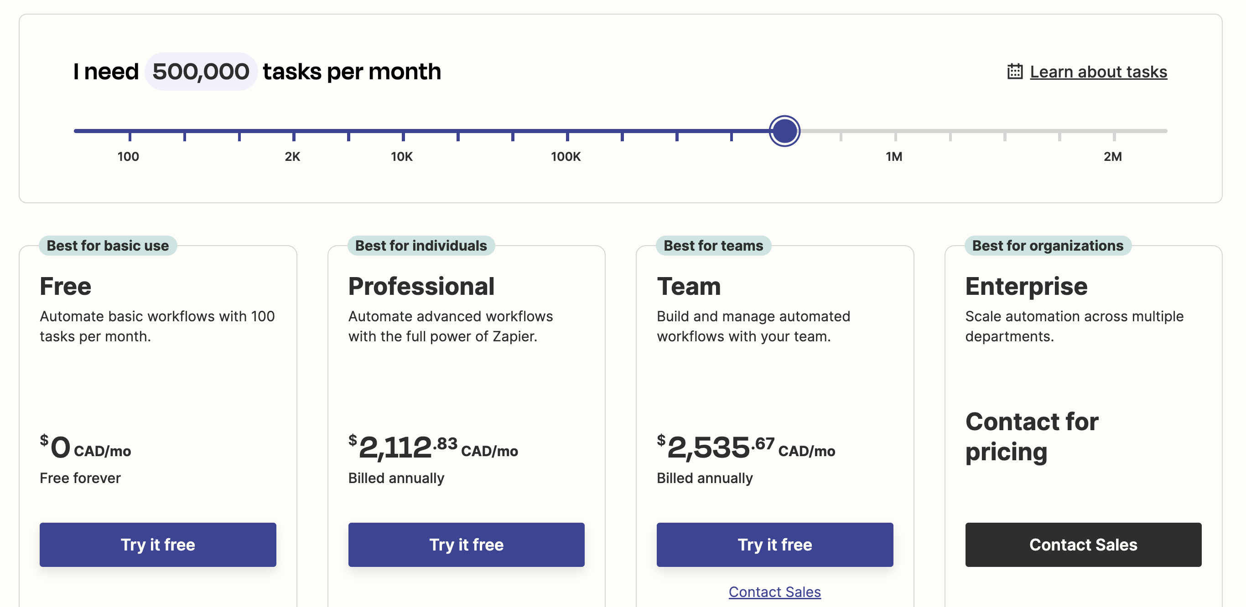Click the Best for individuals badge
Image resolution: width=1246 pixels, height=607 pixels.
pos(421,246)
